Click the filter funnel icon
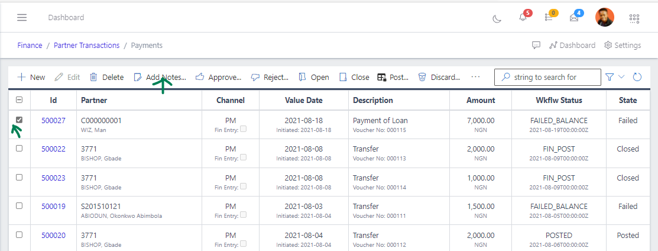The image size is (658, 251). (610, 77)
